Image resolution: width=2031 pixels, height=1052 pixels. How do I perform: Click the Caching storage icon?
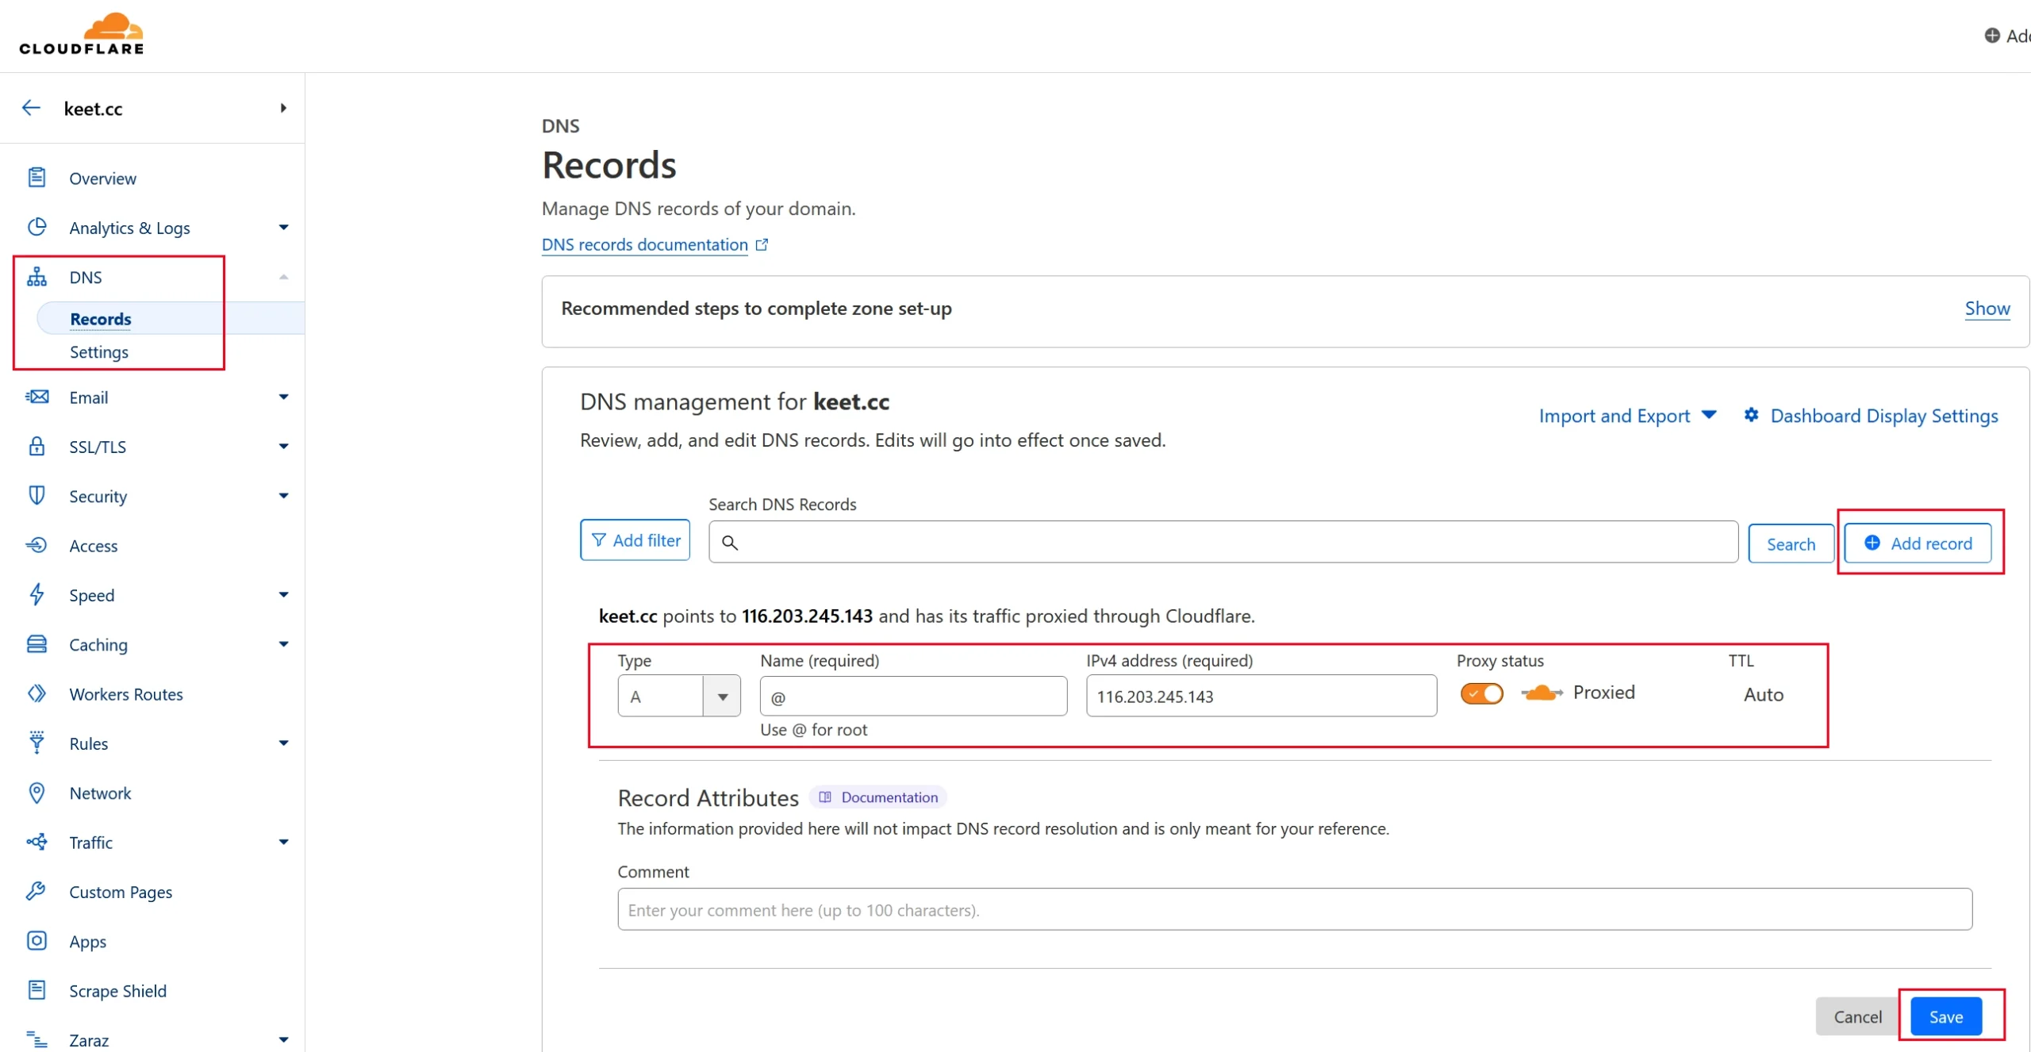[x=36, y=644]
